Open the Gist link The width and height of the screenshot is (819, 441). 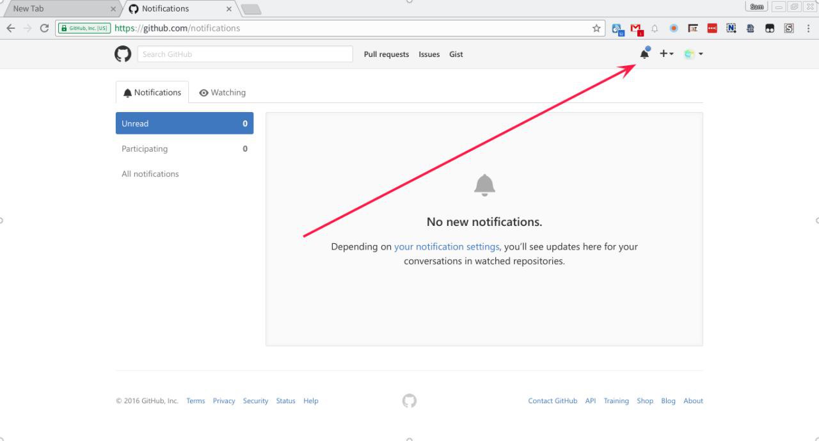click(456, 54)
